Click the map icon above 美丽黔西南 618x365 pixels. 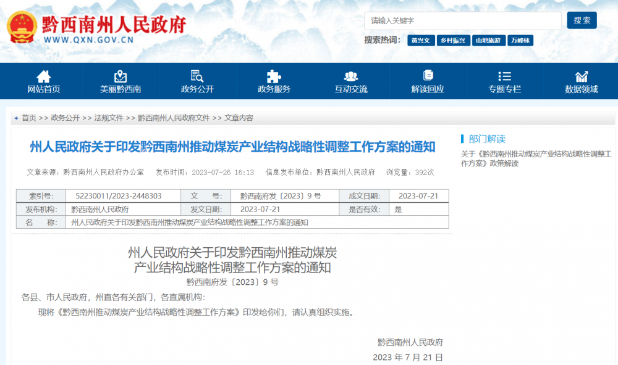click(121, 76)
